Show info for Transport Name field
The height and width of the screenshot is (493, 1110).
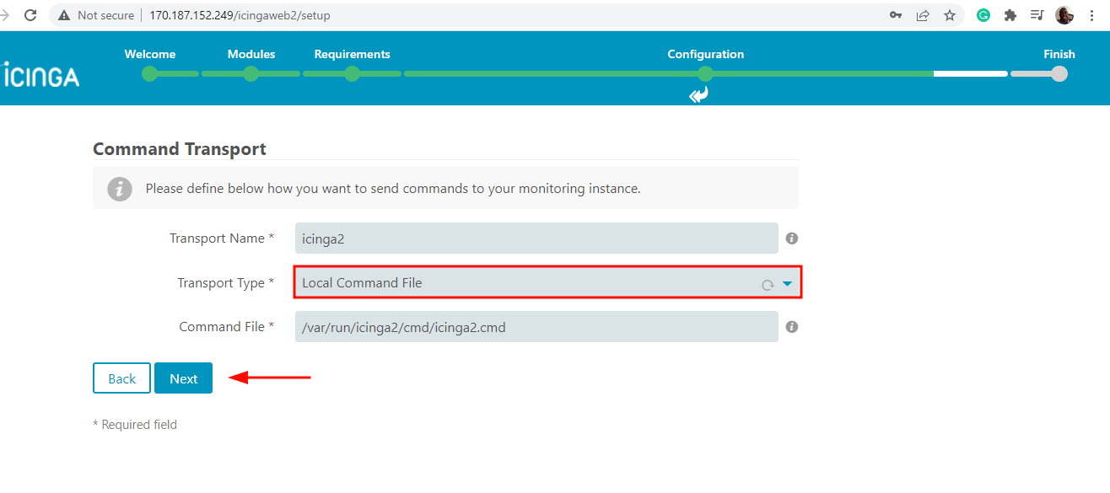point(791,238)
